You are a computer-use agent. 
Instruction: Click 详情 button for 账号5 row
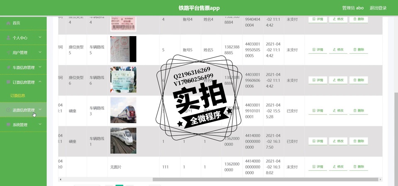(317, 49)
